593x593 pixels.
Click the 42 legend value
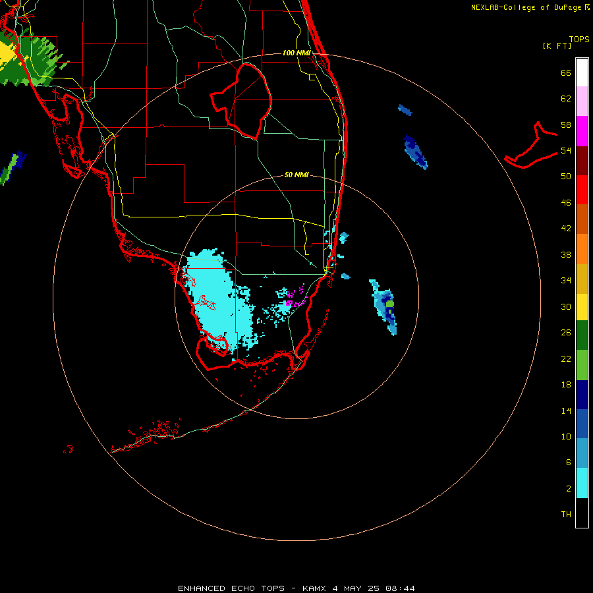click(566, 229)
